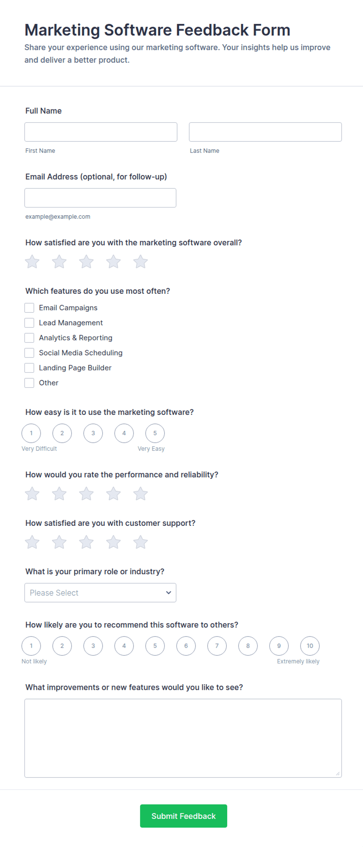Open the primary role Please Select dropdown
Image resolution: width=363 pixels, height=847 pixels.
(x=100, y=593)
